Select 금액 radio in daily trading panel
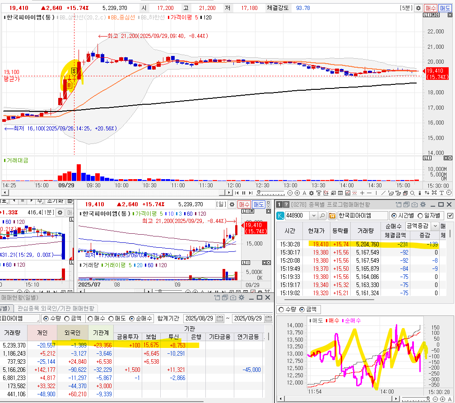The width and height of the screenshot is (455, 403). (67, 319)
